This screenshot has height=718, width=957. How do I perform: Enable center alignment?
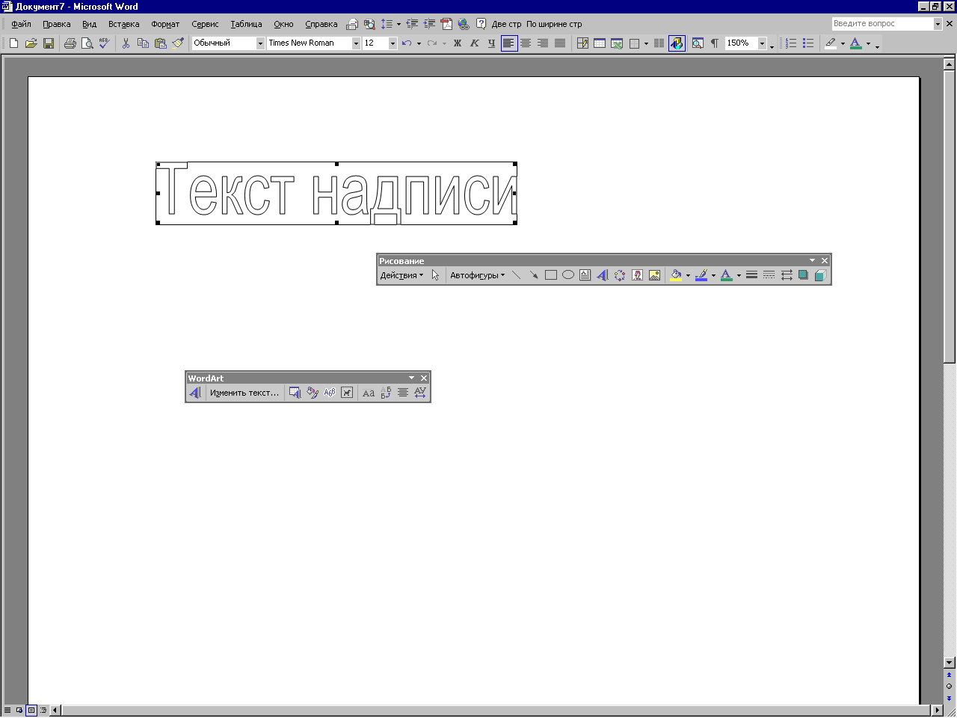pyautogui.click(x=526, y=43)
